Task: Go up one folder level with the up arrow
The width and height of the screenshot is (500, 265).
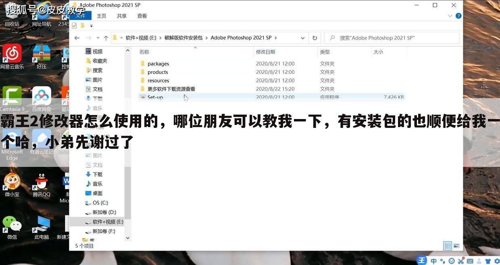Action: 106,38
